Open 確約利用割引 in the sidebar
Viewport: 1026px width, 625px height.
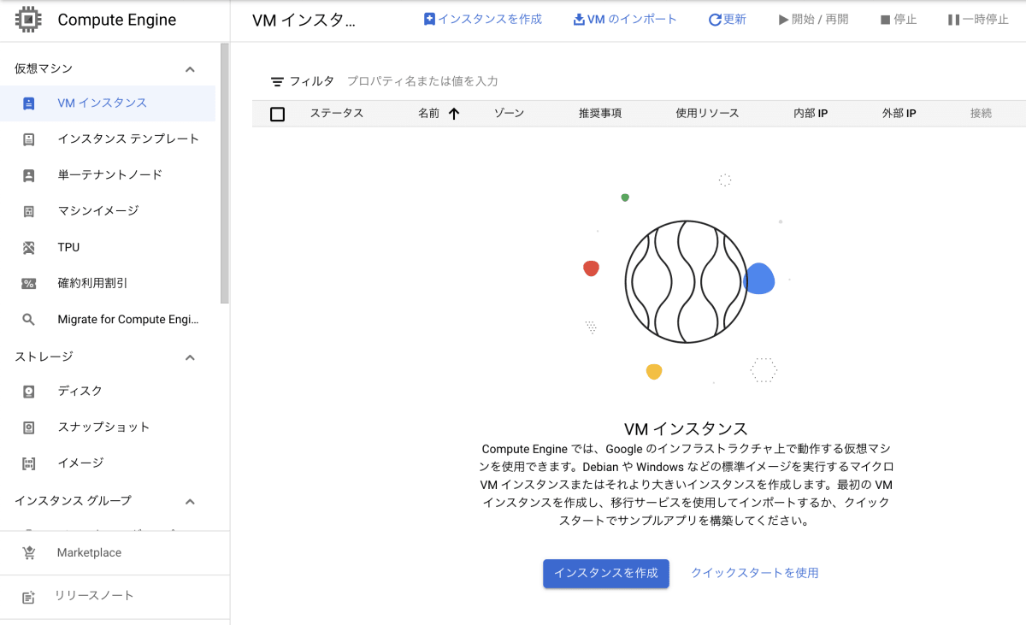[108, 284]
